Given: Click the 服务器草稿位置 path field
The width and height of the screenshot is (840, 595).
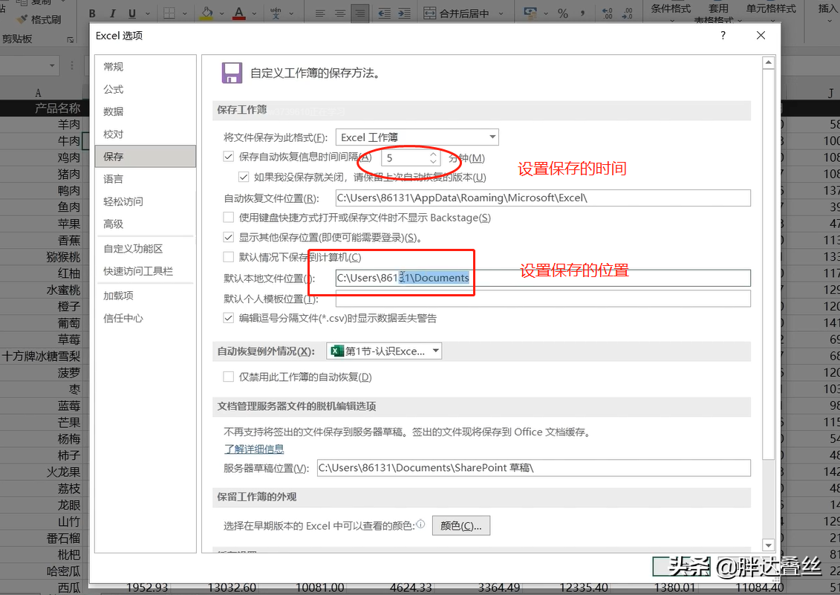Looking at the screenshot, I should (x=533, y=468).
